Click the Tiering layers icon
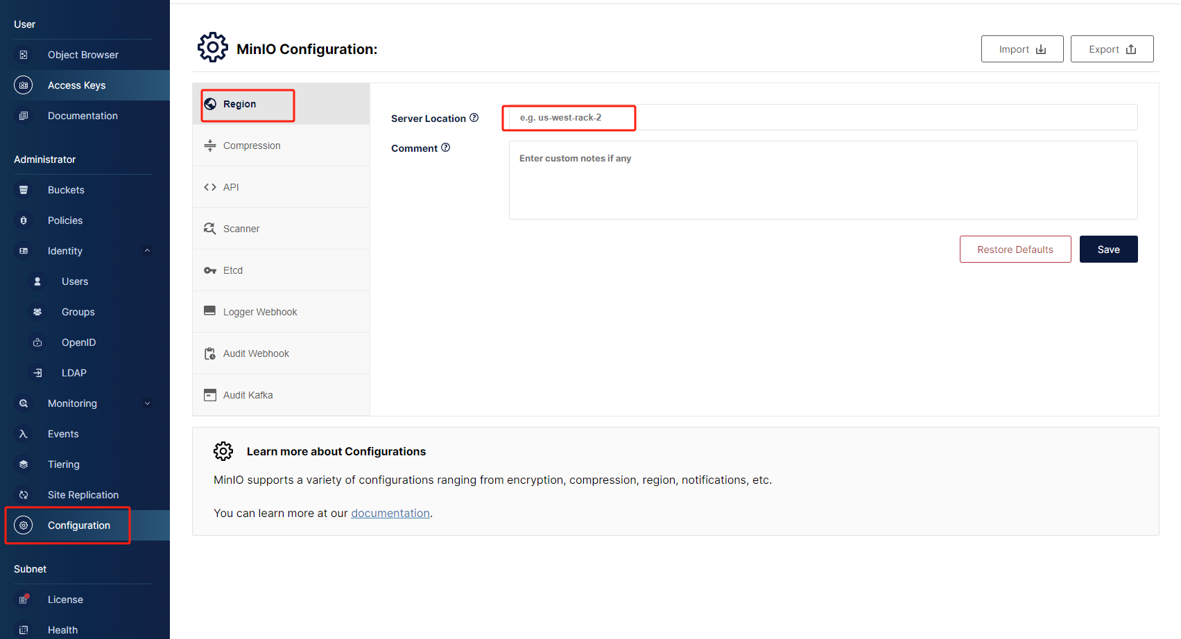Screen dimensions: 1181x639 point(24,464)
